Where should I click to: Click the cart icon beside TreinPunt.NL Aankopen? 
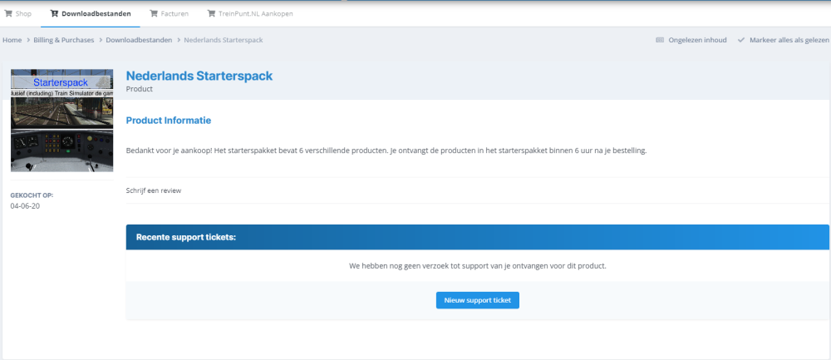click(212, 13)
